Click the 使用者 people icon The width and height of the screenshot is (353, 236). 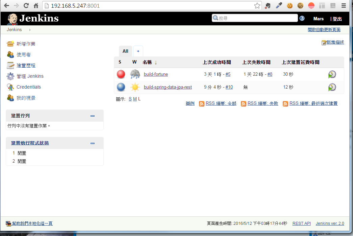[x=10, y=54]
